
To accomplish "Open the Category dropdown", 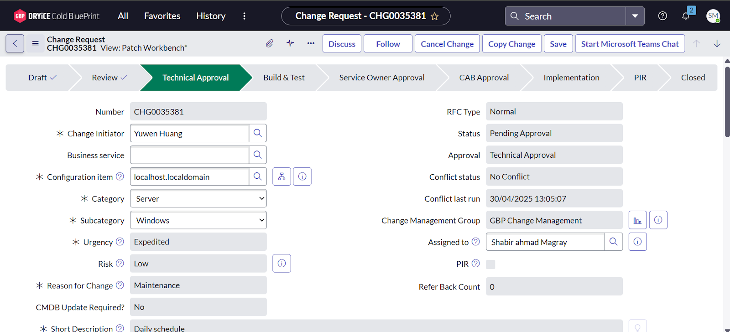I will [x=198, y=199].
